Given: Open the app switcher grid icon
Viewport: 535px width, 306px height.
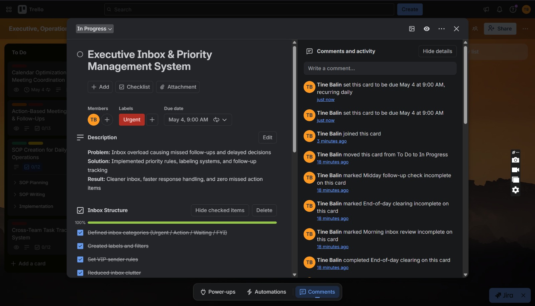Looking at the screenshot, I should [9, 9].
